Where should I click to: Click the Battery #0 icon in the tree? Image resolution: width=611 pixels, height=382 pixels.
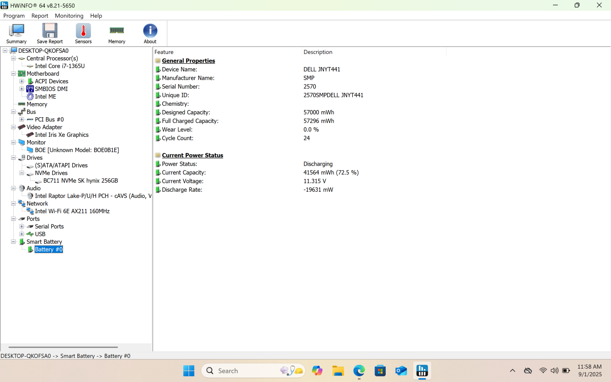31,249
